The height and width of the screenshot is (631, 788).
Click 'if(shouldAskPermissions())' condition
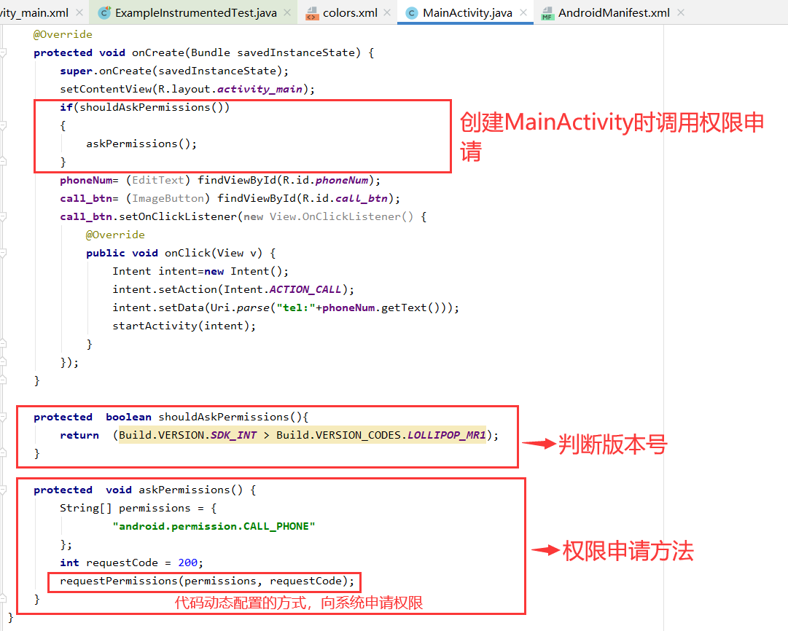pos(145,107)
